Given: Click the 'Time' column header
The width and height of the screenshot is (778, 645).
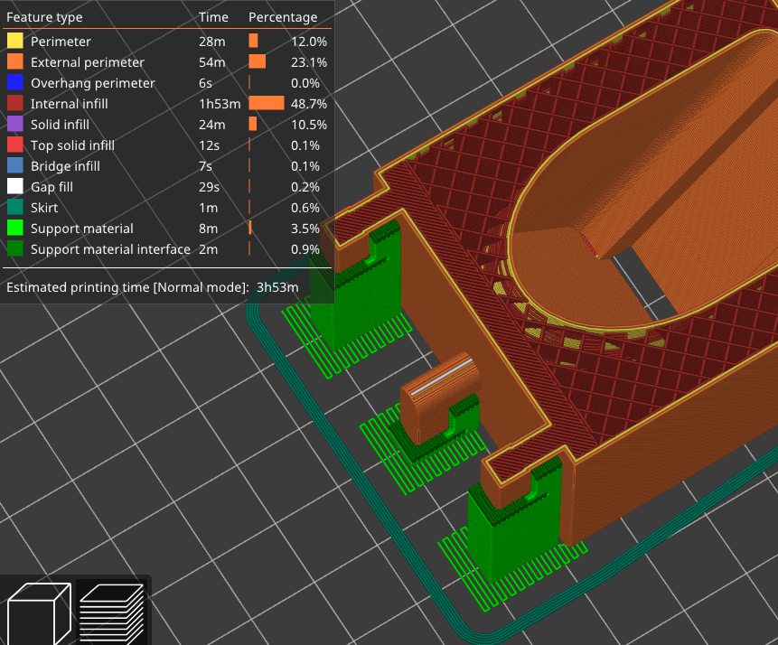Looking at the screenshot, I should 213,17.
